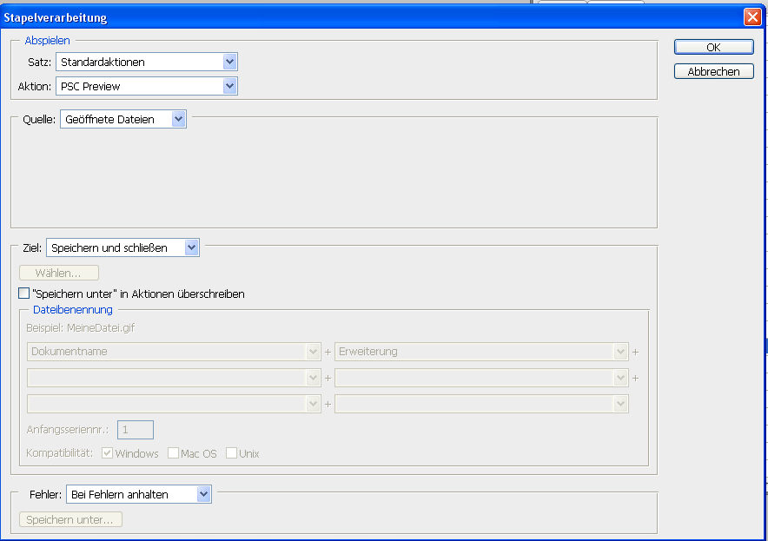768x541 pixels.
Task: Open the empty second-row left naming dropdown
Action: click(174, 378)
